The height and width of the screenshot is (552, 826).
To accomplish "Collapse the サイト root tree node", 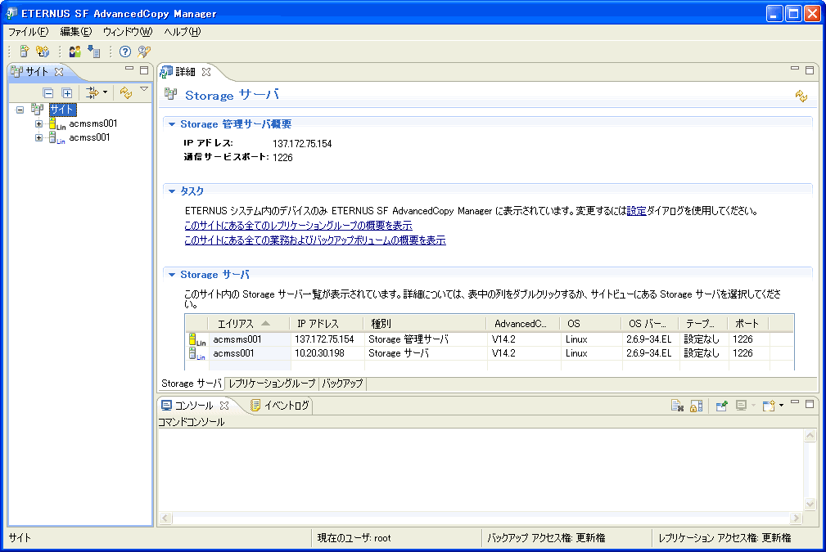I will tap(20, 110).
